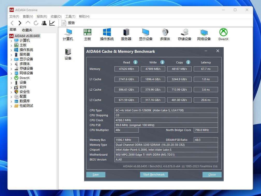Click the Read info icon
The width and height of the screenshot is (261, 196).
click(135, 62)
